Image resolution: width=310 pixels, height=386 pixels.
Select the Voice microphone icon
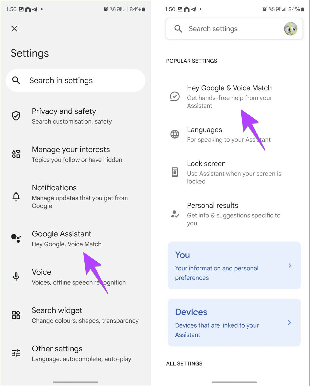click(x=16, y=276)
